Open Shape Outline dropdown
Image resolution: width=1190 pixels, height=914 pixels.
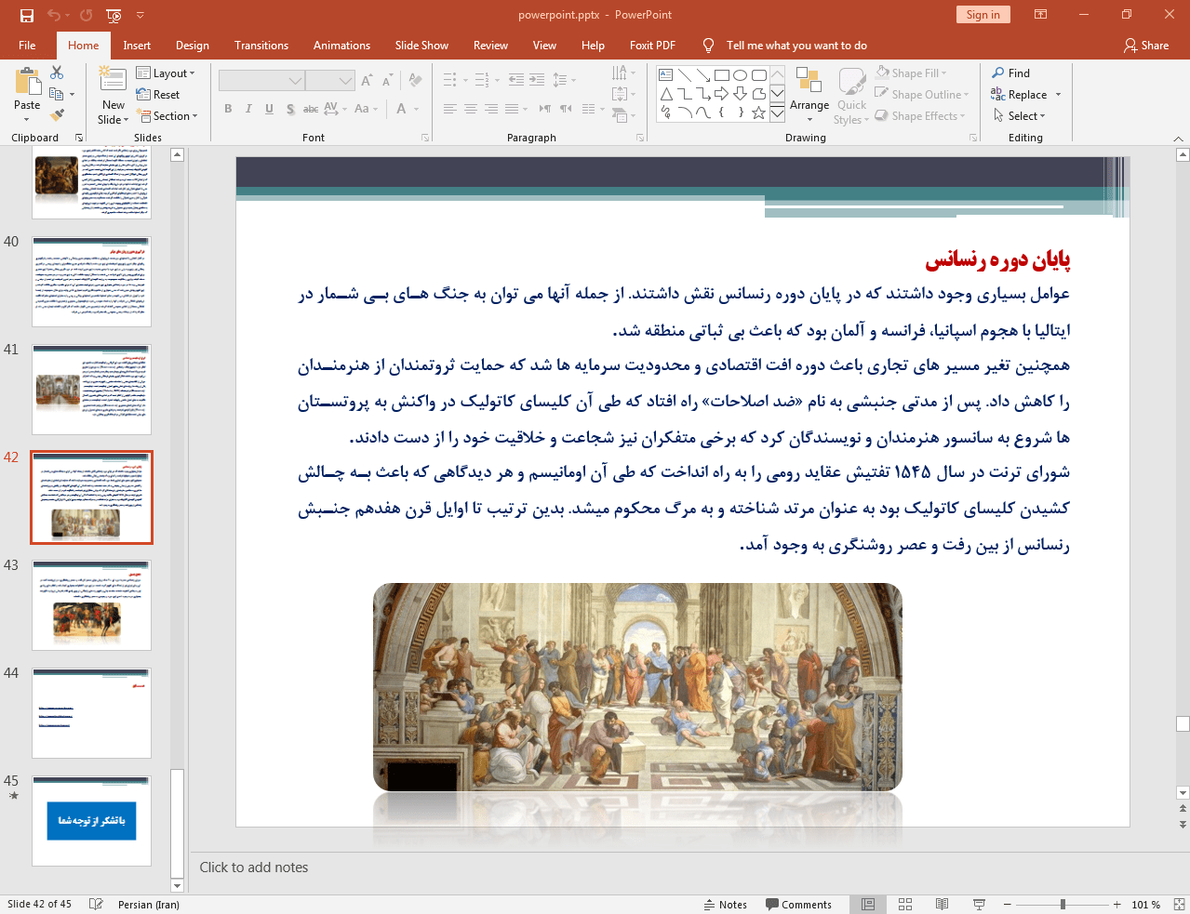pos(923,94)
